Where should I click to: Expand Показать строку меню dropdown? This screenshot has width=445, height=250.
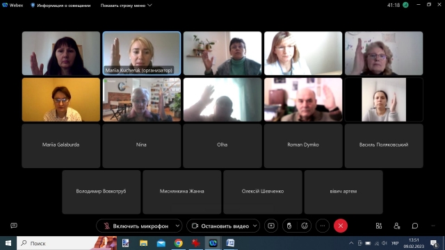(126, 6)
